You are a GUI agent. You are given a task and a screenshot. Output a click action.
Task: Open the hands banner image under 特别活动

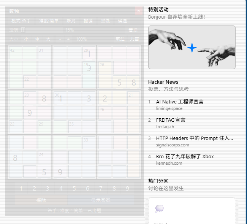(192, 47)
